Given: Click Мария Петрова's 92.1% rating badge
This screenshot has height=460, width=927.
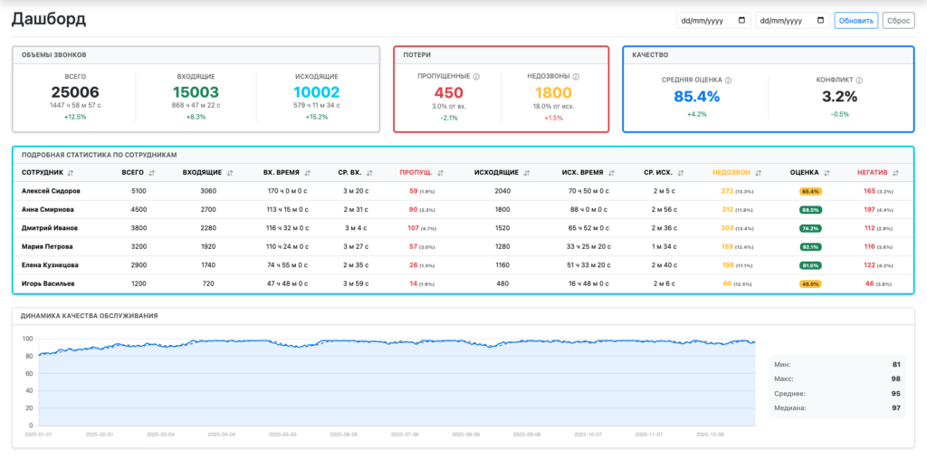Looking at the screenshot, I should click(x=809, y=246).
